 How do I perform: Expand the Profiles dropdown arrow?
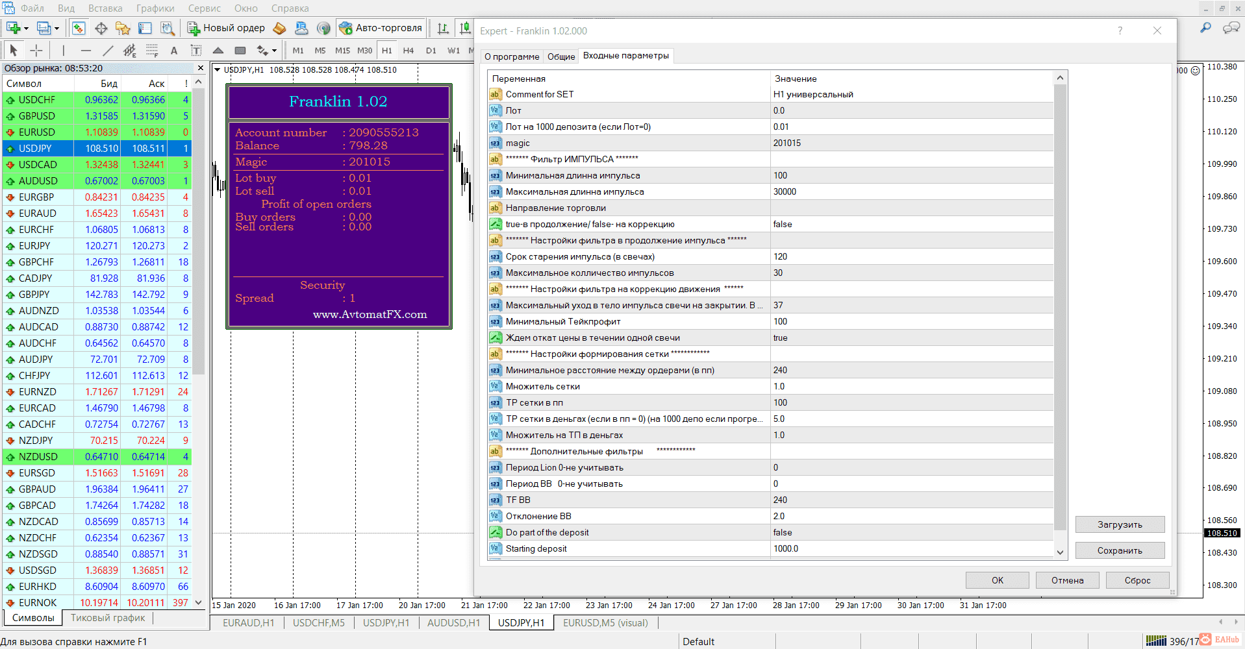pos(57,28)
